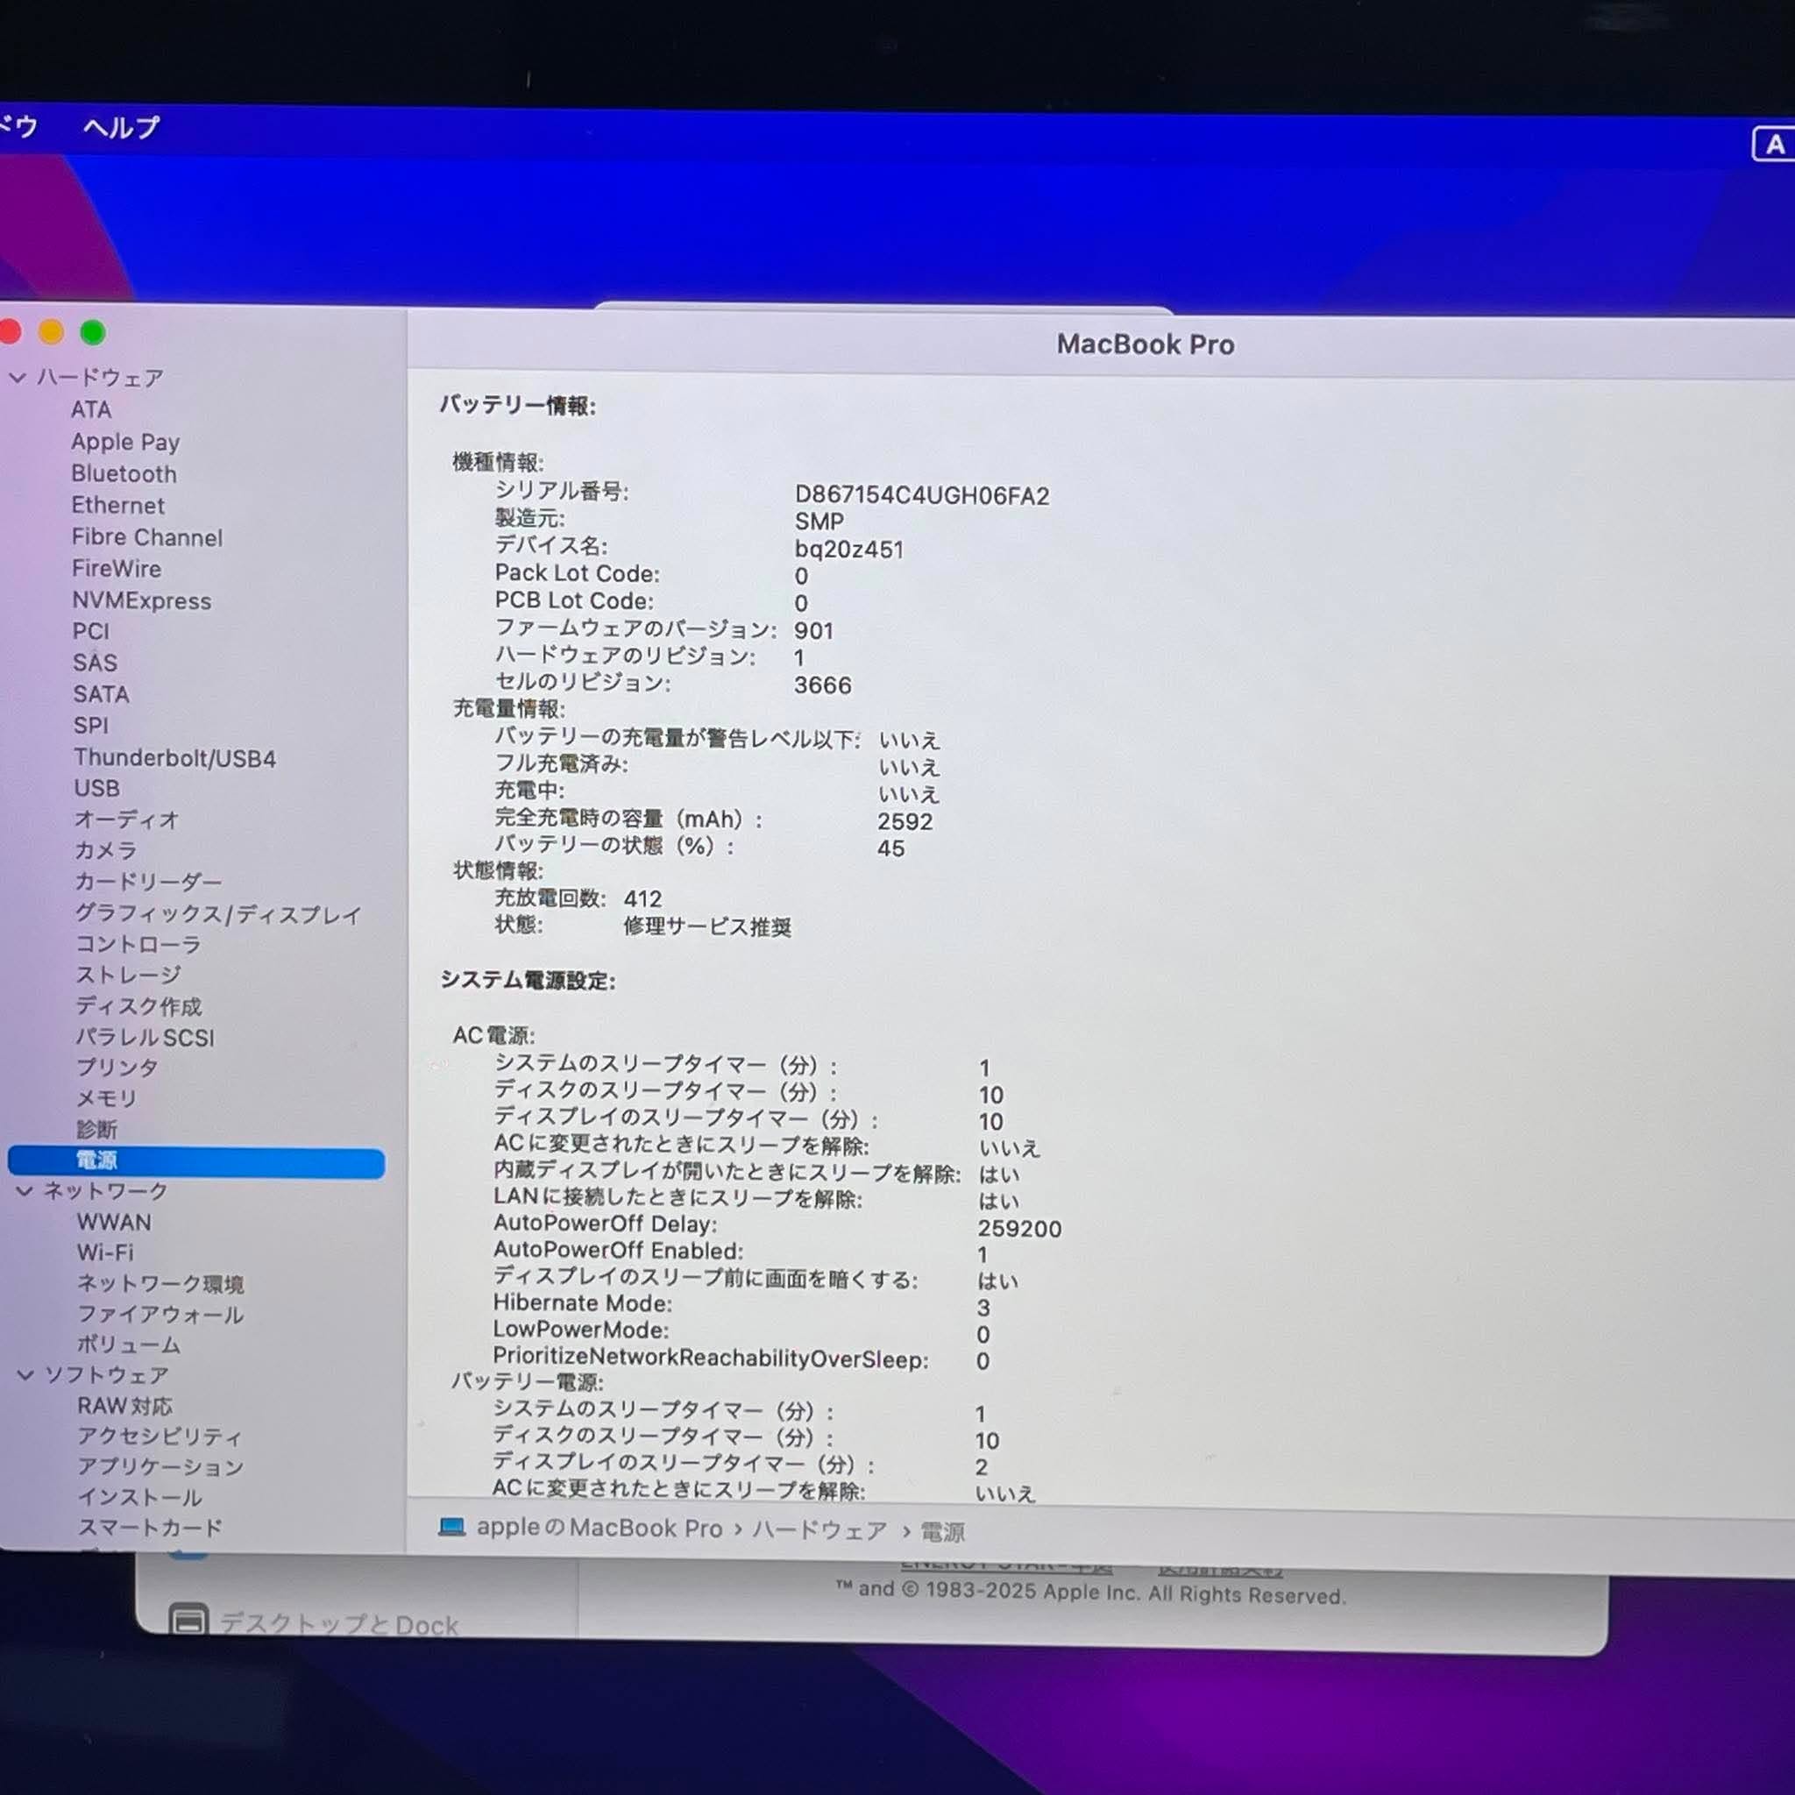Select 診断 in the sidebar

96,1130
